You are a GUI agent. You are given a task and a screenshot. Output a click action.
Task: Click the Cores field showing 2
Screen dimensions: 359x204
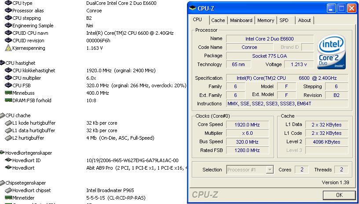[x=302, y=170]
